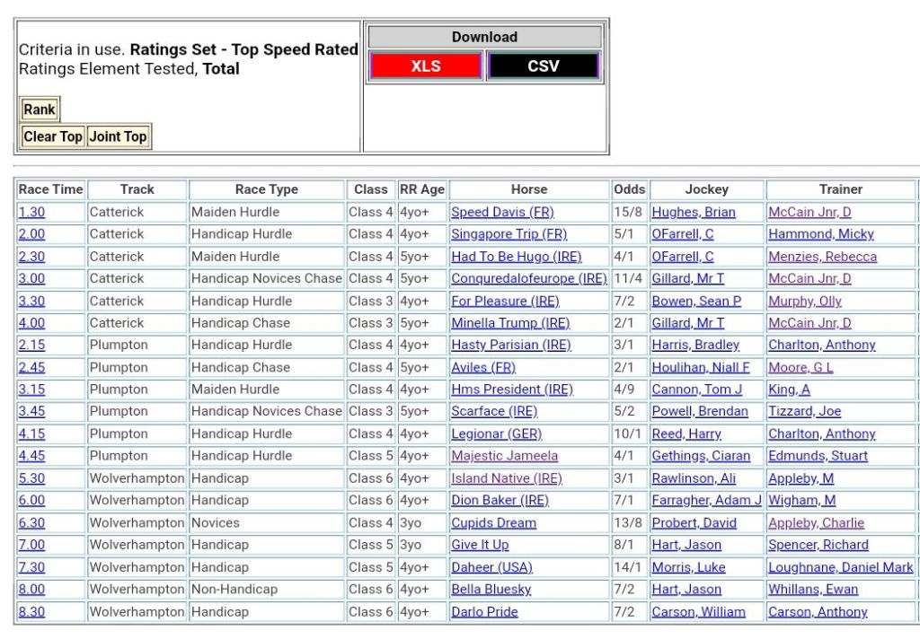Click the Clear Top button

pyautogui.click(x=53, y=136)
